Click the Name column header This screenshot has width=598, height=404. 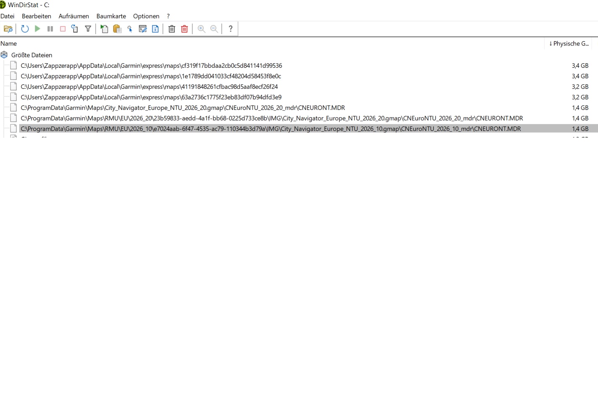point(9,43)
